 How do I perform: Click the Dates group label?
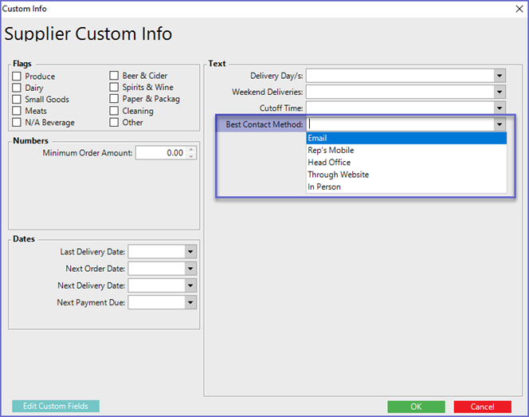click(24, 238)
